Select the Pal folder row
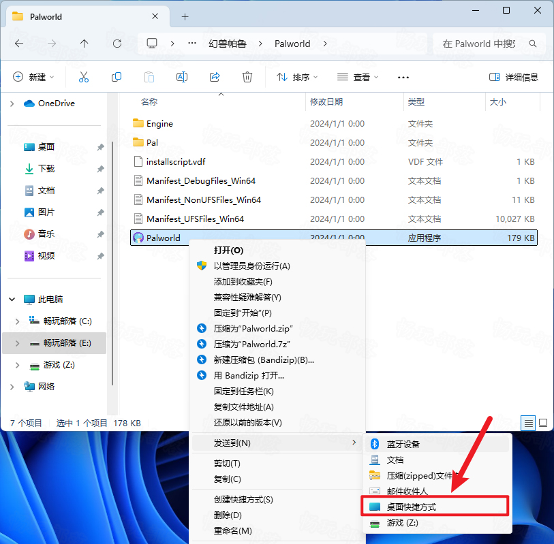Viewport: 554px width, 544px height. [x=334, y=142]
